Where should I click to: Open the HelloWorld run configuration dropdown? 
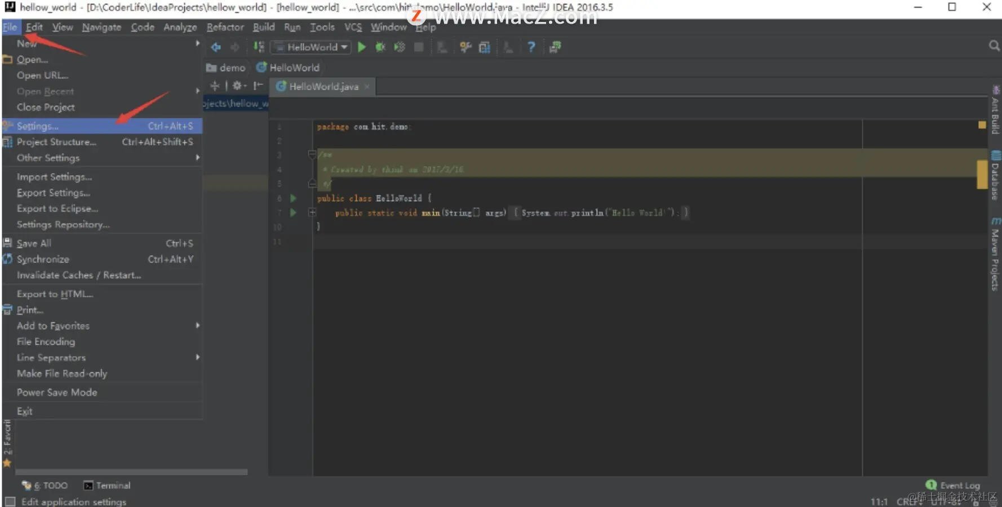(311, 47)
